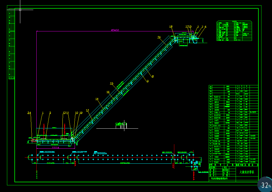Select the D=500 remark in parts list
Viewport: 272px width, 192px height.
(253, 162)
